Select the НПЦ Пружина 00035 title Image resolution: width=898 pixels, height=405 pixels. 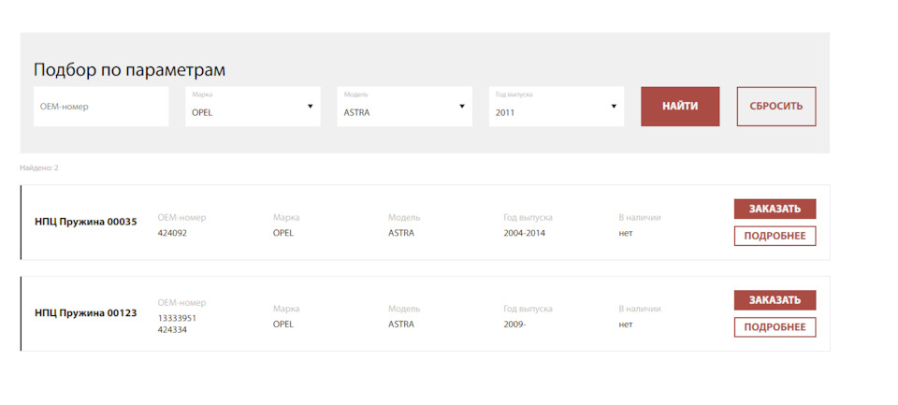pyautogui.click(x=86, y=222)
